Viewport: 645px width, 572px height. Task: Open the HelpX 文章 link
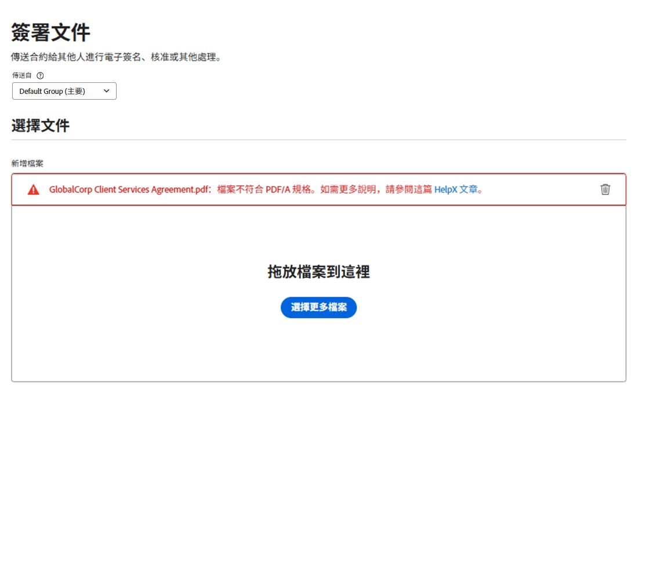(x=456, y=190)
